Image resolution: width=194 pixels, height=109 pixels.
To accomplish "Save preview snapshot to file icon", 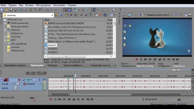I will pos(190,15).
